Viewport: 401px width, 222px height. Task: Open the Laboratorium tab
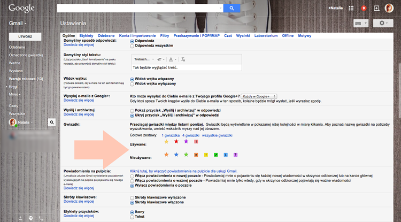[x=266, y=35]
